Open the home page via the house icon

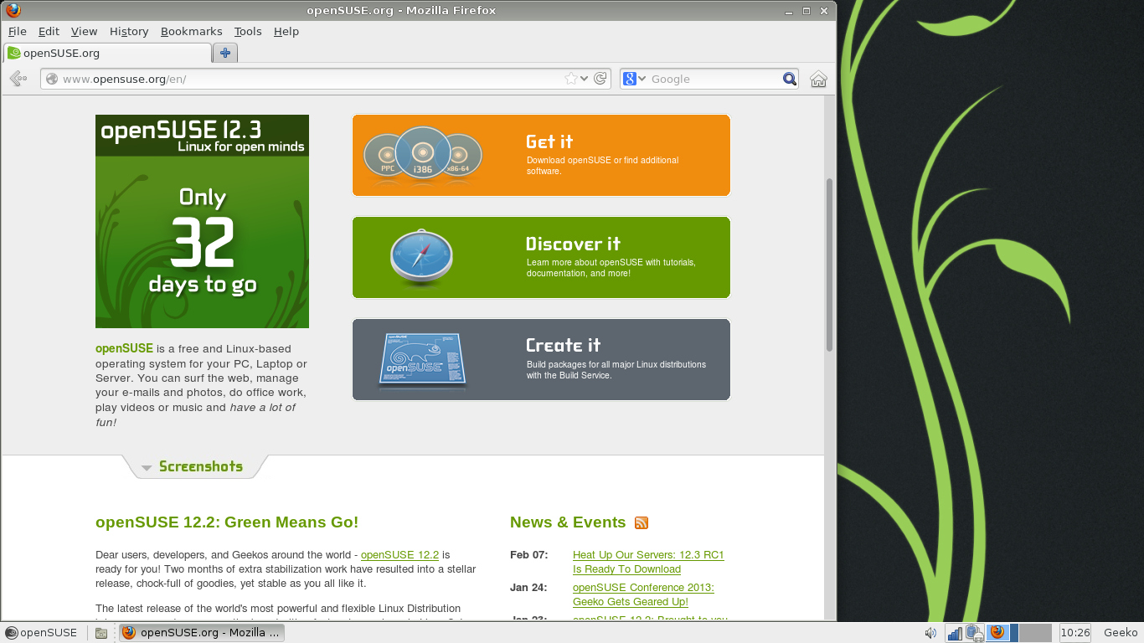(818, 78)
